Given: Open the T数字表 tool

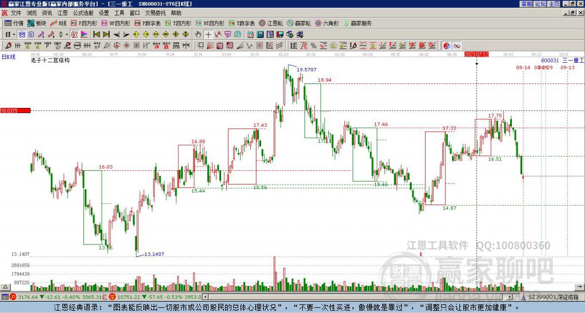Looking at the screenshot, I should click(x=242, y=23).
